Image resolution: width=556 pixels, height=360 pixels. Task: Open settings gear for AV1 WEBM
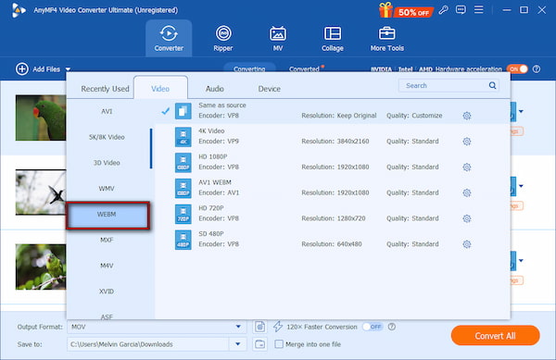467,192
